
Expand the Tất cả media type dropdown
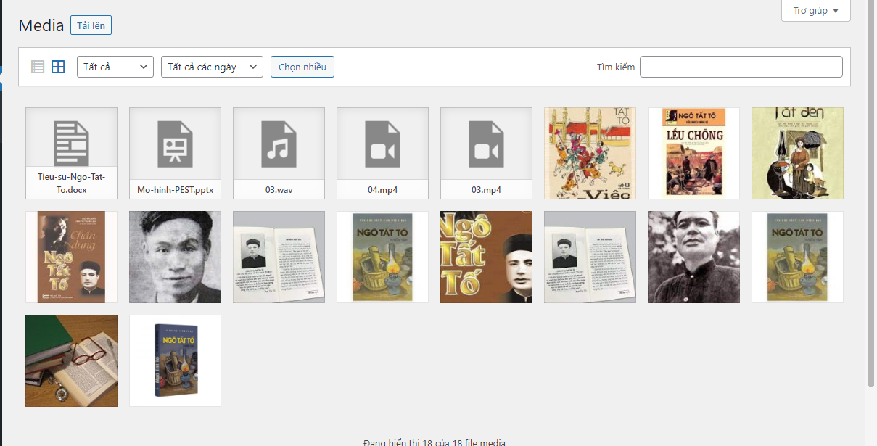pos(115,67)
